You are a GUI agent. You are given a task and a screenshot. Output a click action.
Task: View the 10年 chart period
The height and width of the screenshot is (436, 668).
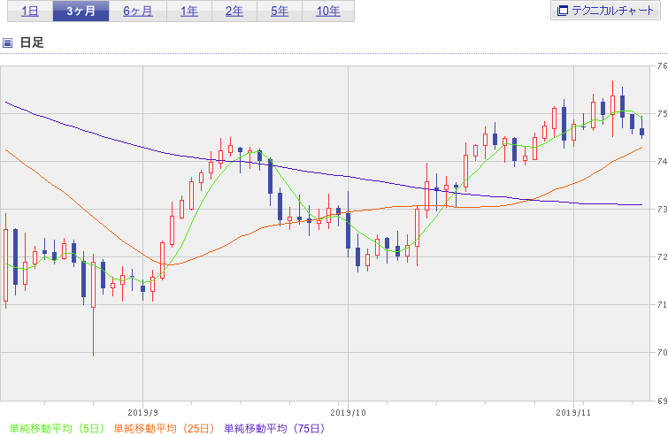328,11
